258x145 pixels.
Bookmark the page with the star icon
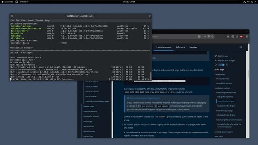[212, 37]
